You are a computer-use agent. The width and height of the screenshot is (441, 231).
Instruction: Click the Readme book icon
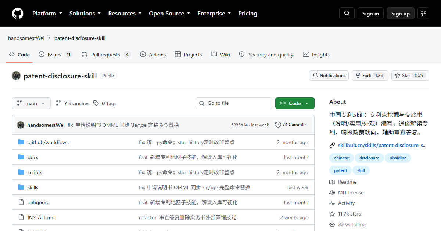point(332,182)
